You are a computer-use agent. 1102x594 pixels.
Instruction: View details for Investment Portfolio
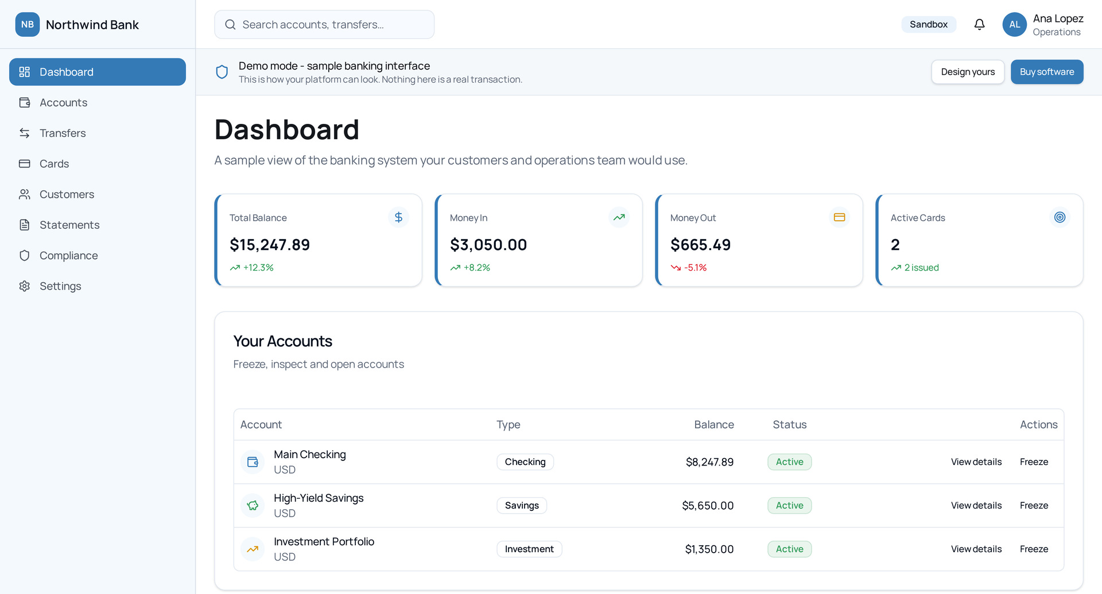[976, 549]
